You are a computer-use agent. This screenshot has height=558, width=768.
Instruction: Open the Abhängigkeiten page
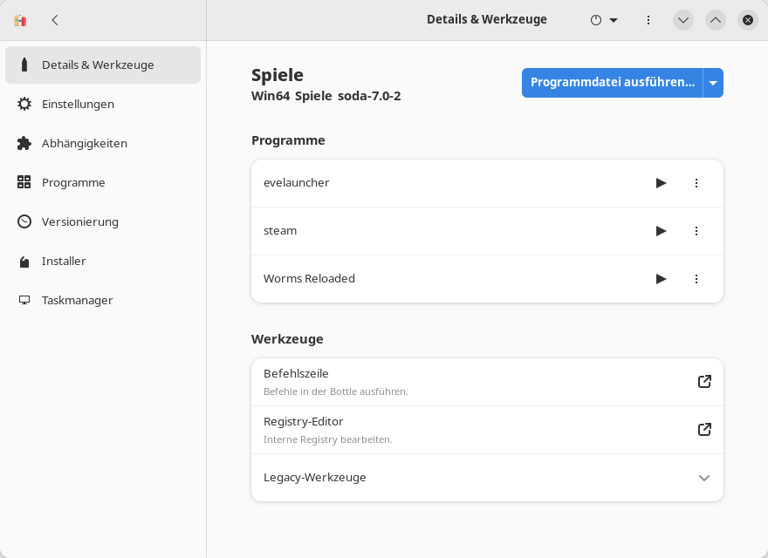tap(84, 143)
